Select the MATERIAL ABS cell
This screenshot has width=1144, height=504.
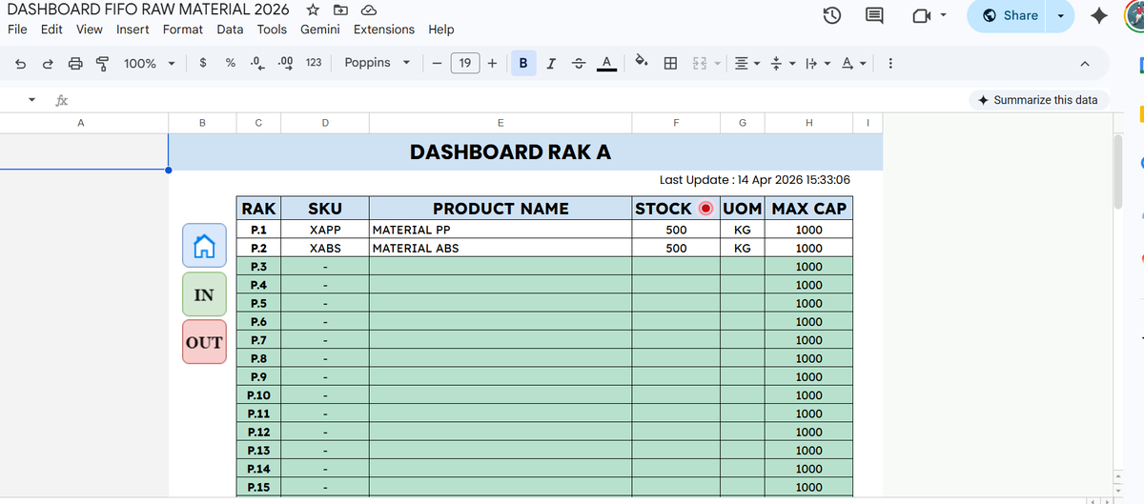500,248
